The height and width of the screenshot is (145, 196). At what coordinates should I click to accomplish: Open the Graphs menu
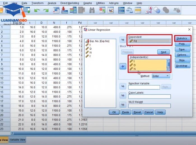(x=87, y=3)
